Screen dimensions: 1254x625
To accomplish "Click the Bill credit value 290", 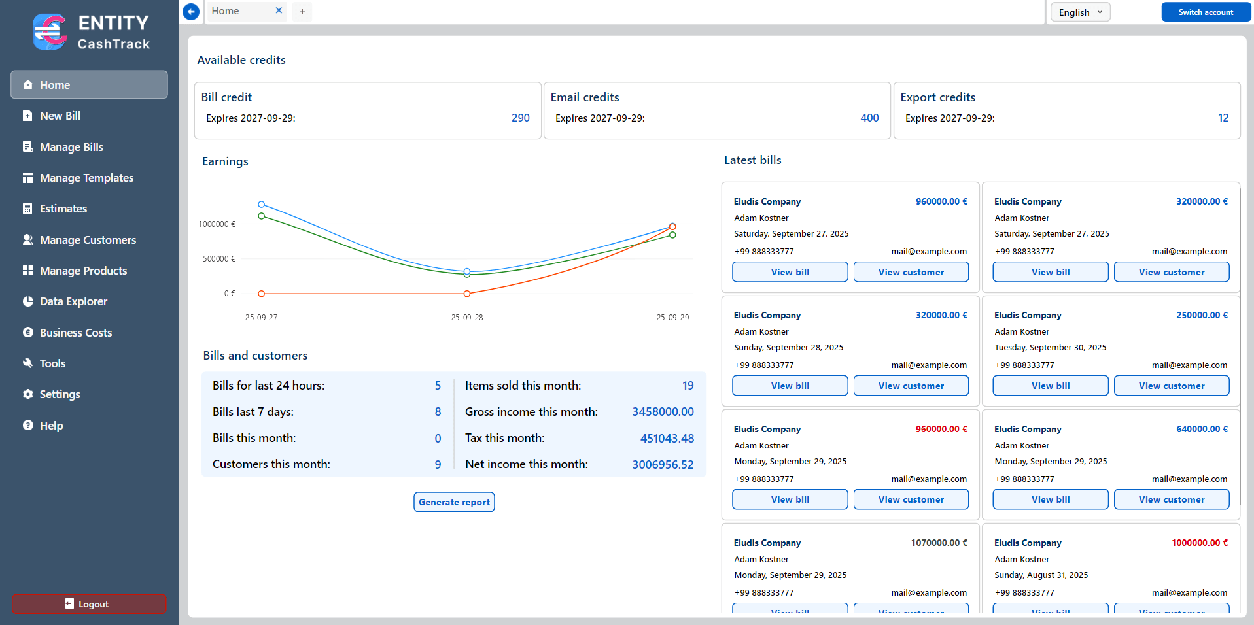I will [520, 118].
